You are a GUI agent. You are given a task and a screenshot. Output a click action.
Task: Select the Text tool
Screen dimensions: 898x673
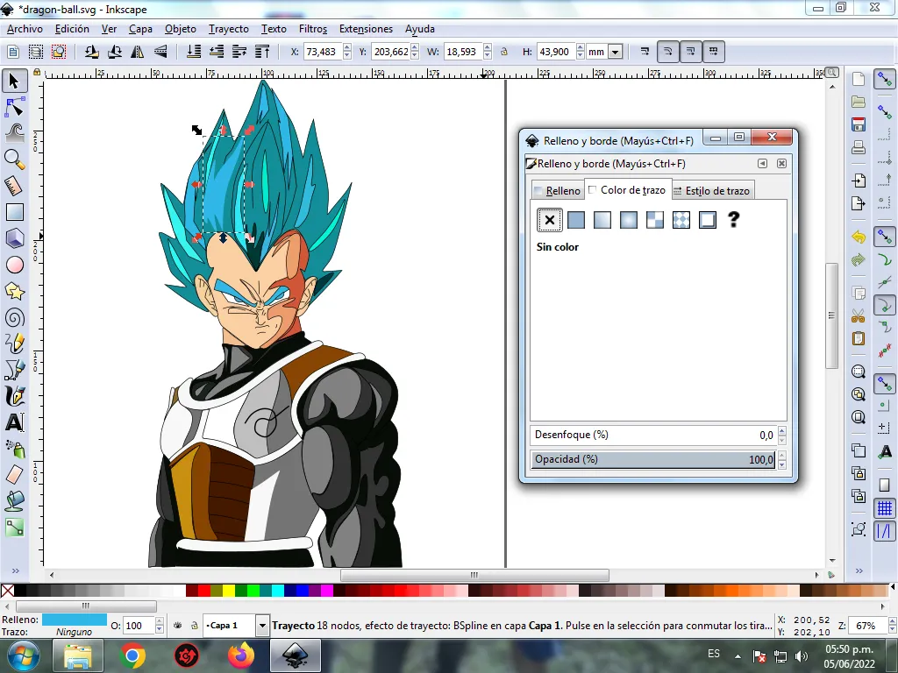pos(14,422)
